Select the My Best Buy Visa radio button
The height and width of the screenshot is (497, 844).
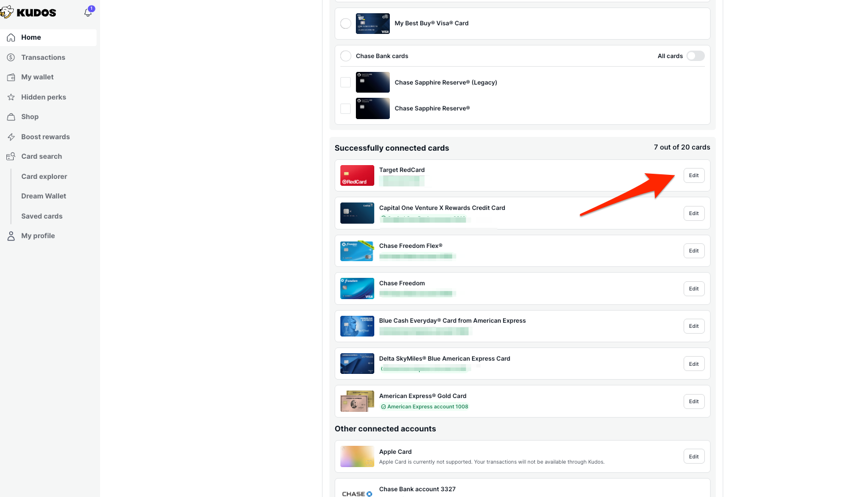[346, 24]
